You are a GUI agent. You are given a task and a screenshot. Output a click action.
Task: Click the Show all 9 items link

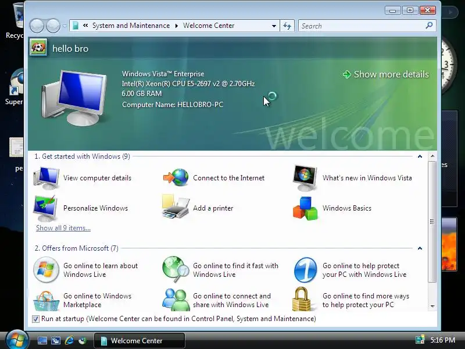[x=63, y=228]
